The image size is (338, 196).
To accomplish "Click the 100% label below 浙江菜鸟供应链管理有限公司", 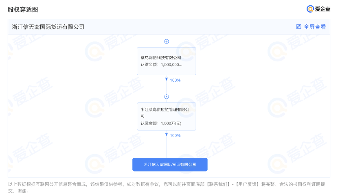I will point(175,135).
